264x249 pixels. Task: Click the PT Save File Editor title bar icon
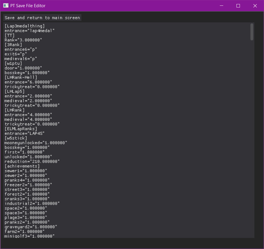pyautogui.click(x=5, y=5)
